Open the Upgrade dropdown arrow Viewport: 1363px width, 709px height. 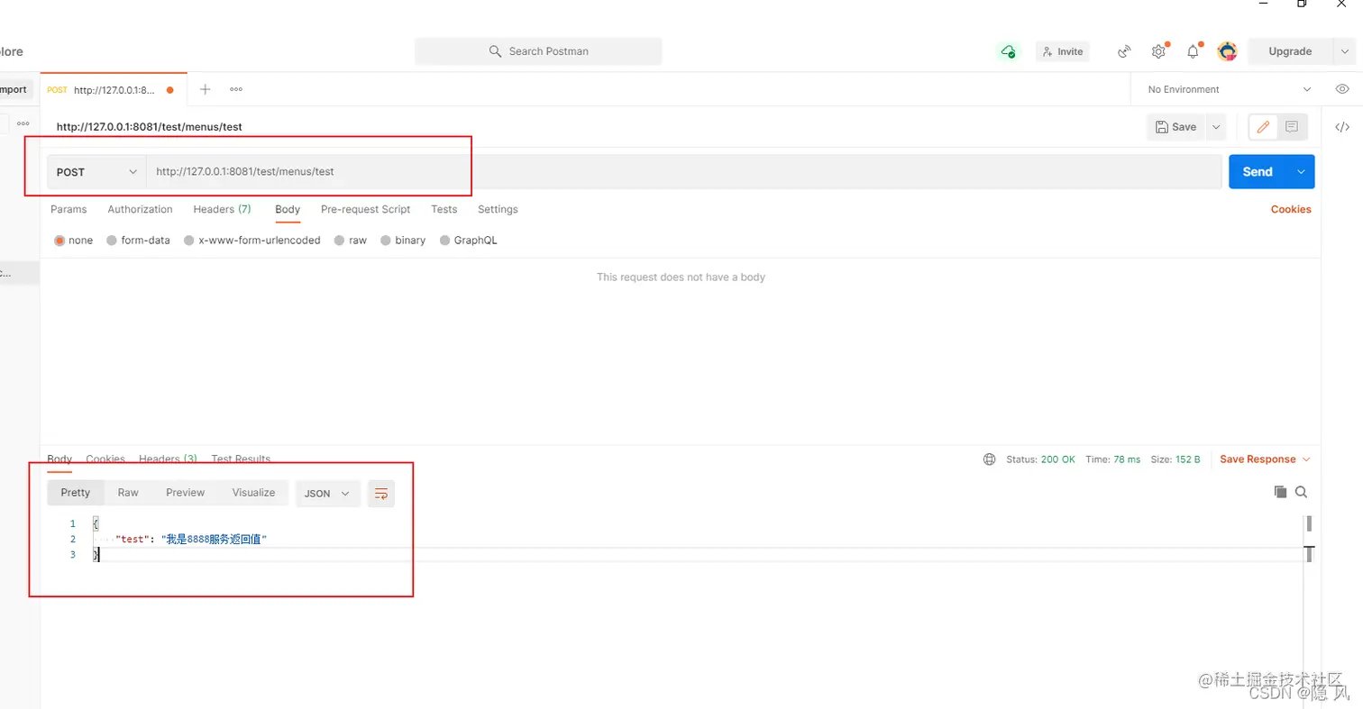(1343, 51)
